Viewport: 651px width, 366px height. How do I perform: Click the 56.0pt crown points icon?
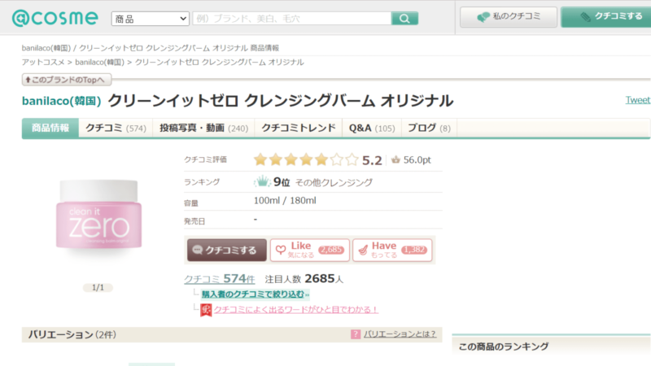coord(395,159)
